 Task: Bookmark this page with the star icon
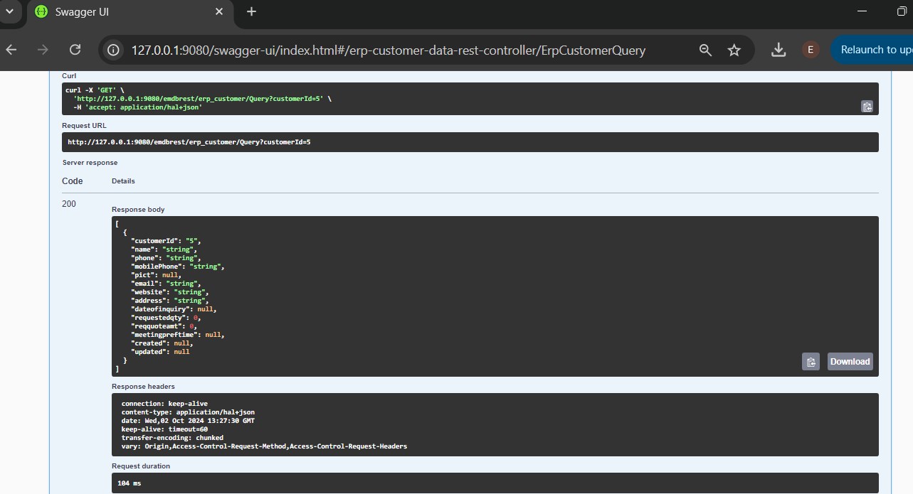coord(734,50)
